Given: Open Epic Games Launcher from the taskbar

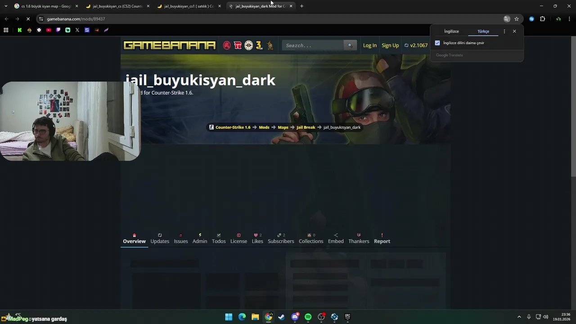Looking at the screenshot, I should point(347,317).
